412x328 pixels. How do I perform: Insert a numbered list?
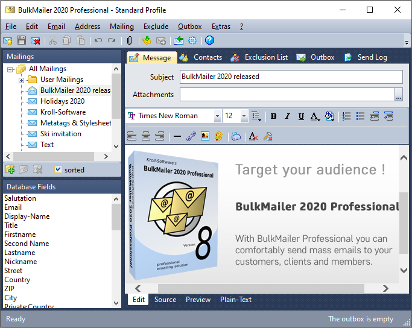click(346, 116)
